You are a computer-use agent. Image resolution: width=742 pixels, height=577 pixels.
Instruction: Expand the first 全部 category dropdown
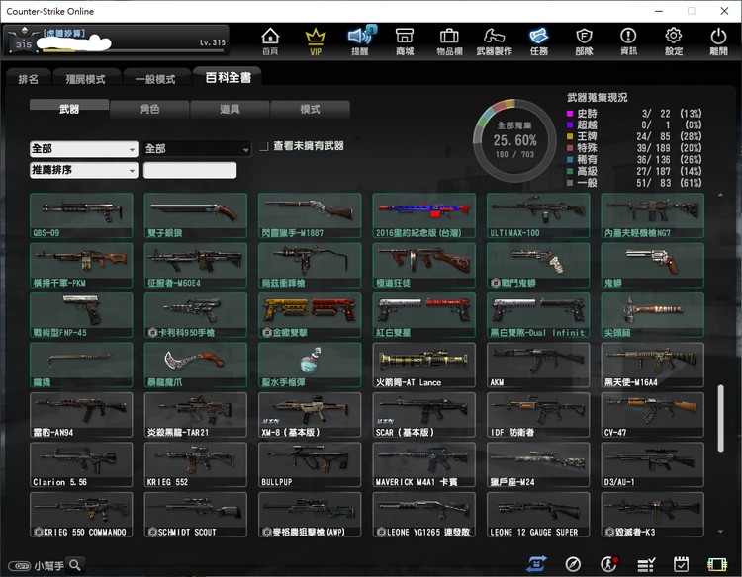point(84,149)
